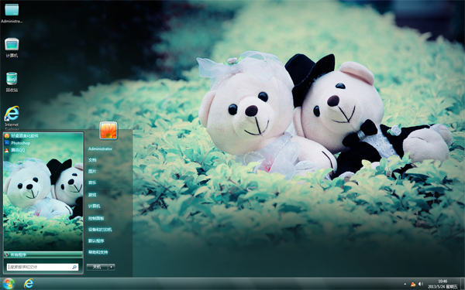Open Internet Explorer pinned on taskbar
Viewport: 465px width, 290px height.
29,284
